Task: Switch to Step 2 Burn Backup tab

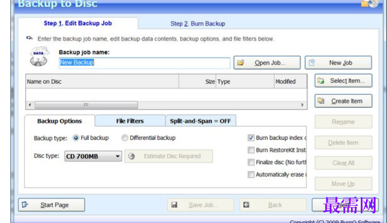Action: point(197,24)
